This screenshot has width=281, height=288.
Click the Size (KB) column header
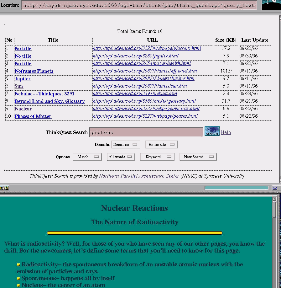226,40
